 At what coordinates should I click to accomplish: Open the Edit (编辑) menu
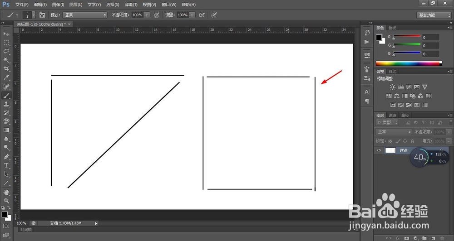[40, 5]
